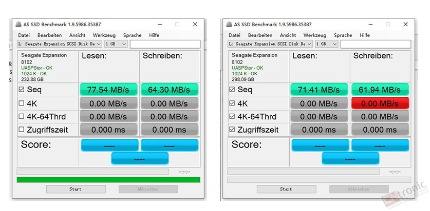This screenshot has width=430, height=211.
Task: Click the Abbrechen button in the right window
Action: tap(359, 189)
